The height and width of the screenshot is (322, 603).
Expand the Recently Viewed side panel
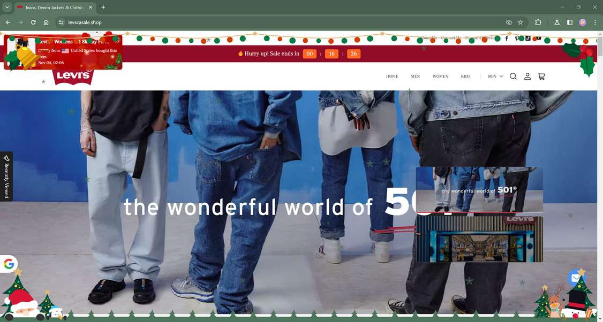click(6, 177)
